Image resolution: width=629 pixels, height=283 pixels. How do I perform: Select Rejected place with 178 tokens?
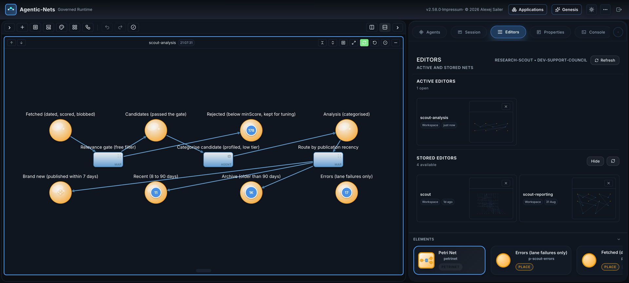[251, 130]
